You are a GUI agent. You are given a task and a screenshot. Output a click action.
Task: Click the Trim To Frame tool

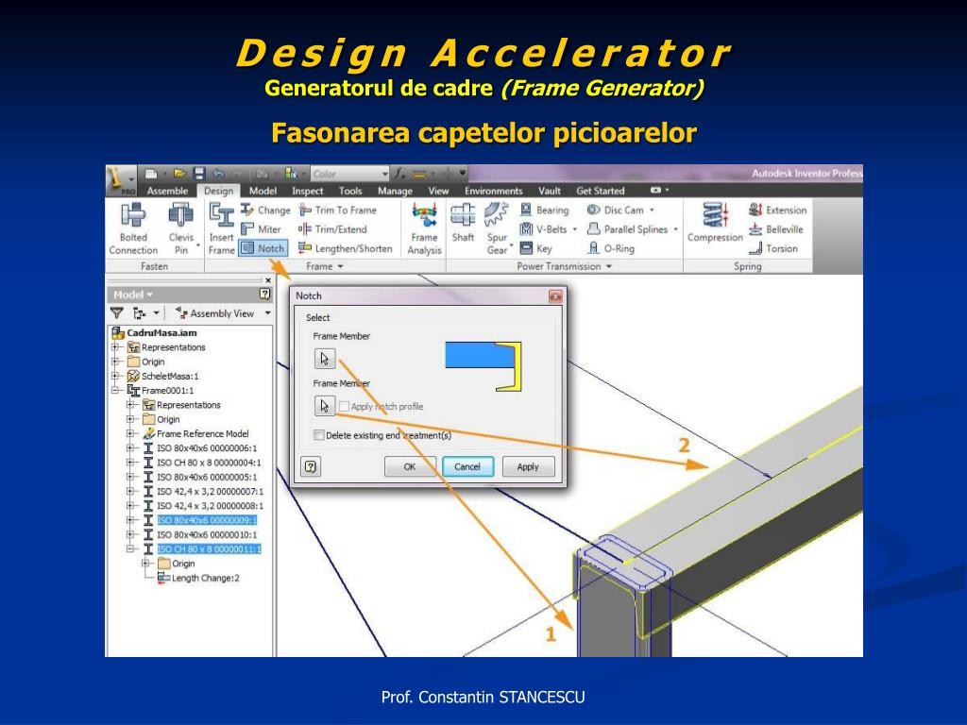coord(338,211)
